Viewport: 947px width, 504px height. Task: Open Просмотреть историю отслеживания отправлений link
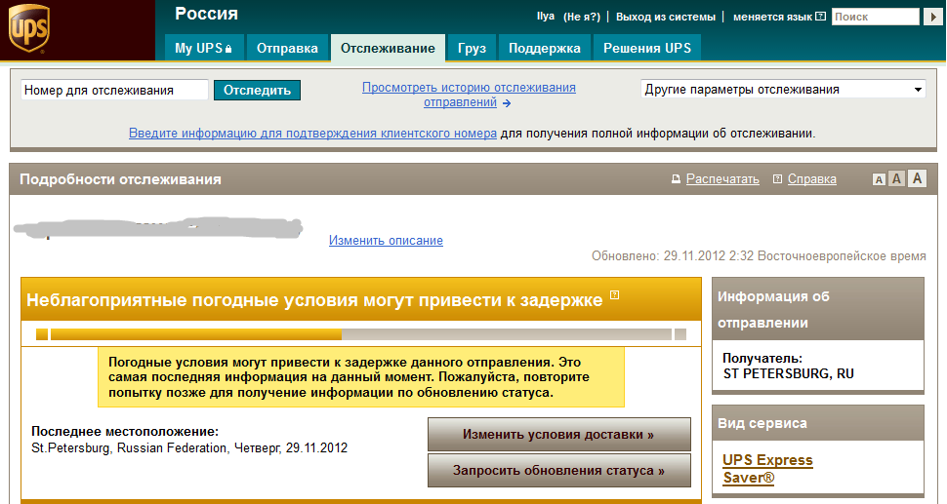click(x=469, y=95)
